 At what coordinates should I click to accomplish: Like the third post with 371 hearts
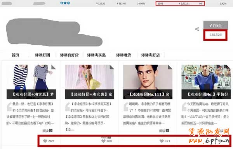165,141
